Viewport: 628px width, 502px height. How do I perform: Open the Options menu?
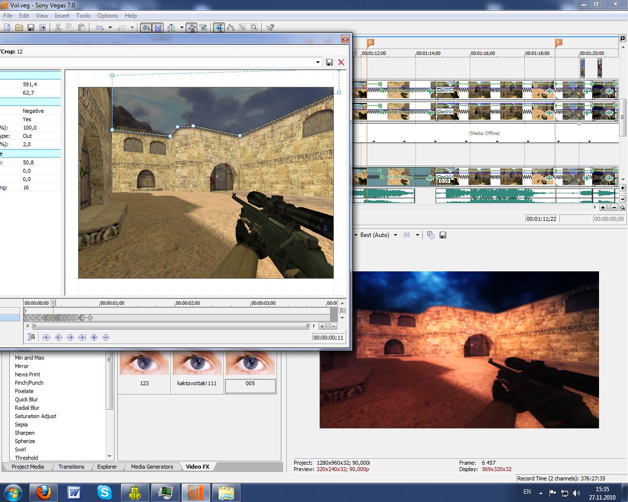(108, 16)
